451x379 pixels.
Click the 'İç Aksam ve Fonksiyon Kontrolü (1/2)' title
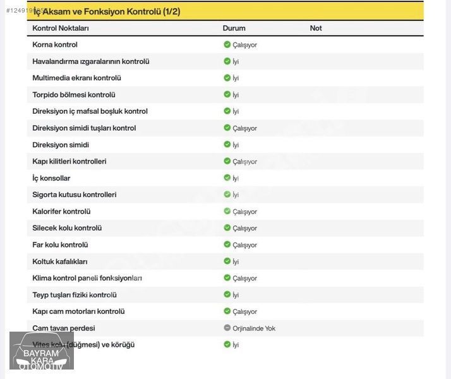[x=107, y=11]
